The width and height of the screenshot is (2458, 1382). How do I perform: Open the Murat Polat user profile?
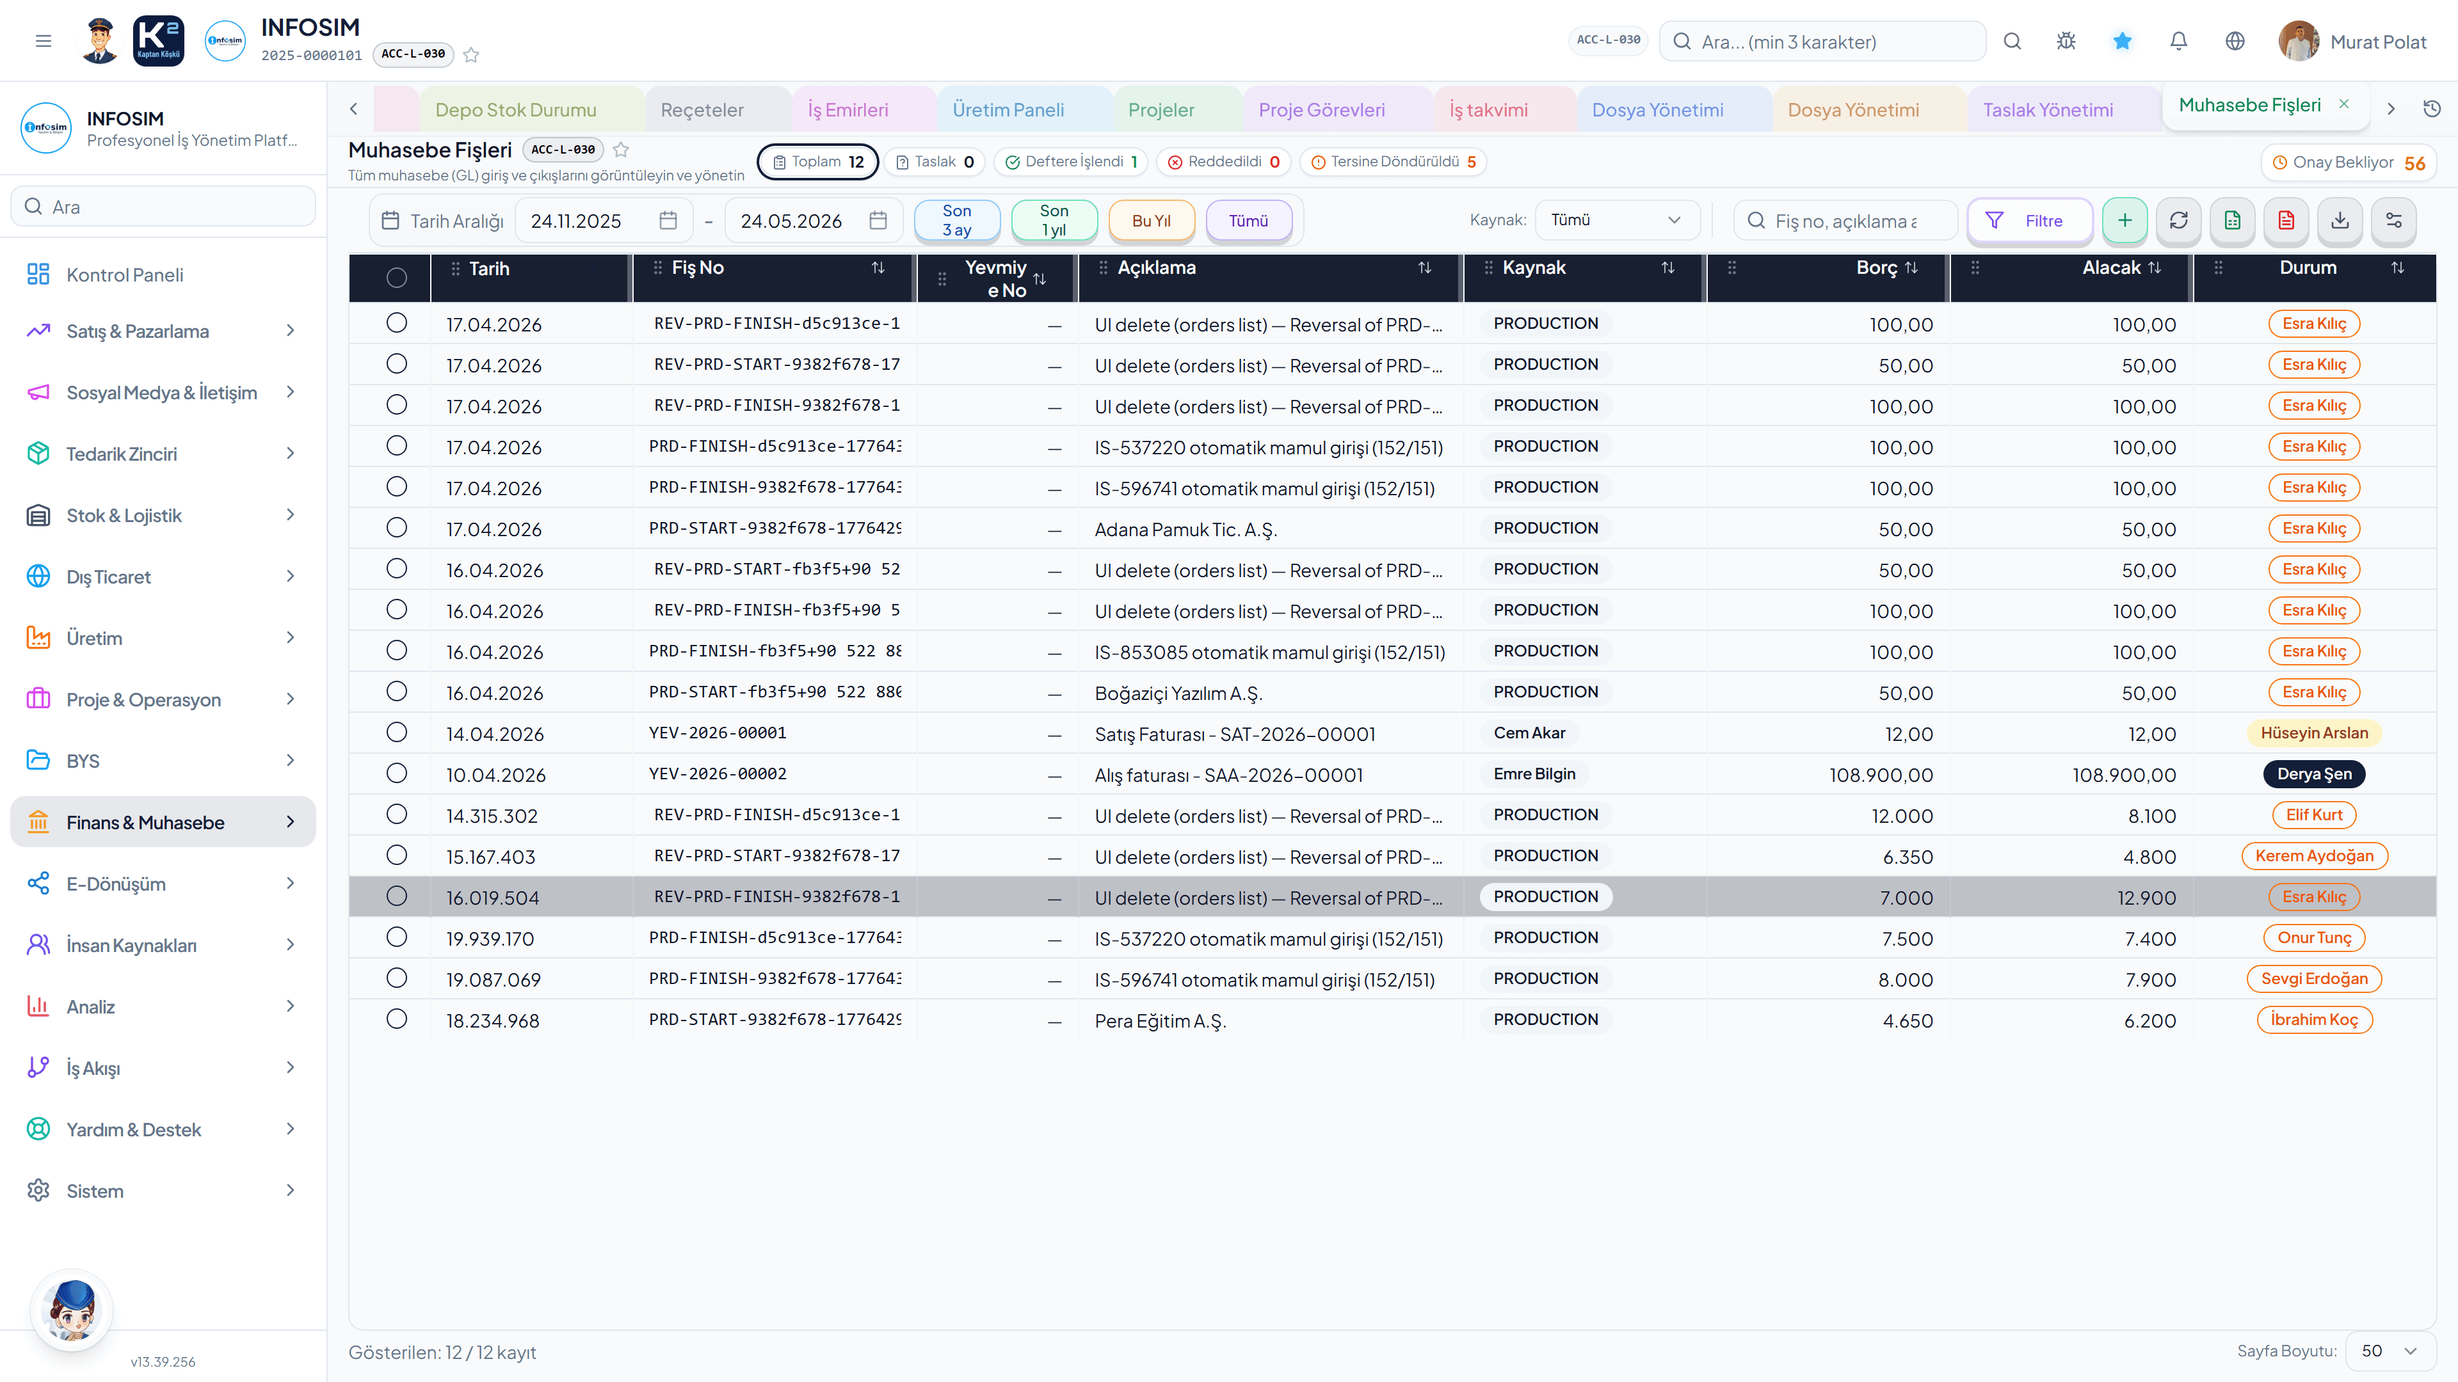(x=2353, y=41)
